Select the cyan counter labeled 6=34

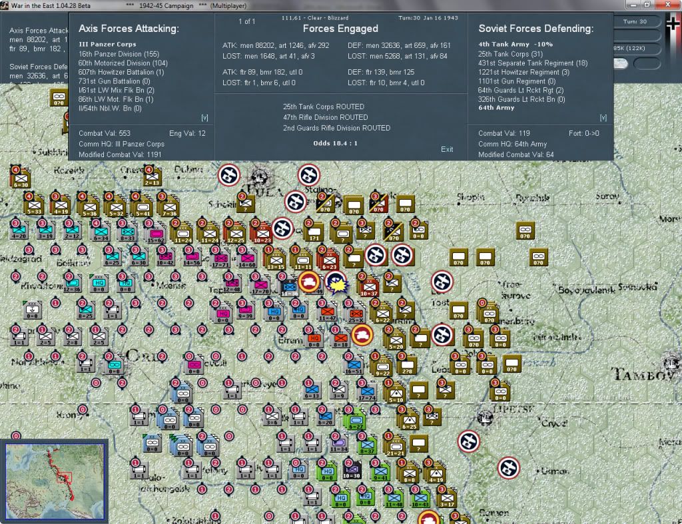(x=101, y=232)
